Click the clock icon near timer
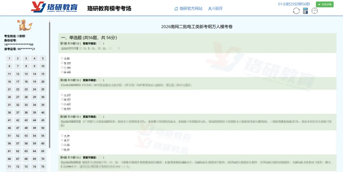This screenshot has height=172, width=343. pyautogui.click(x=314, y=11)
